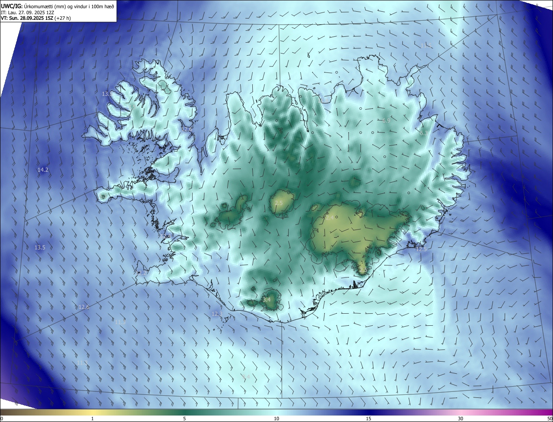Click the 2.4 value on the large glacier
Screen dimensions: 553x422
(329, 218)
